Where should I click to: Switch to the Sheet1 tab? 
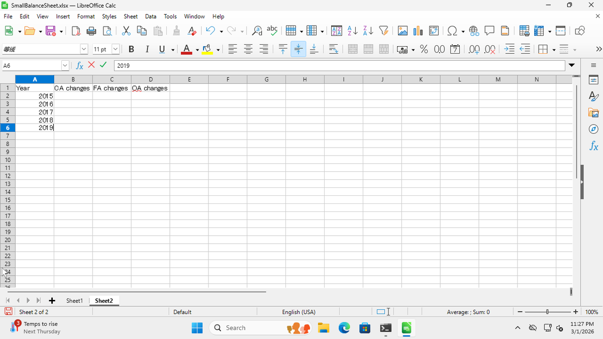(74, 300)
